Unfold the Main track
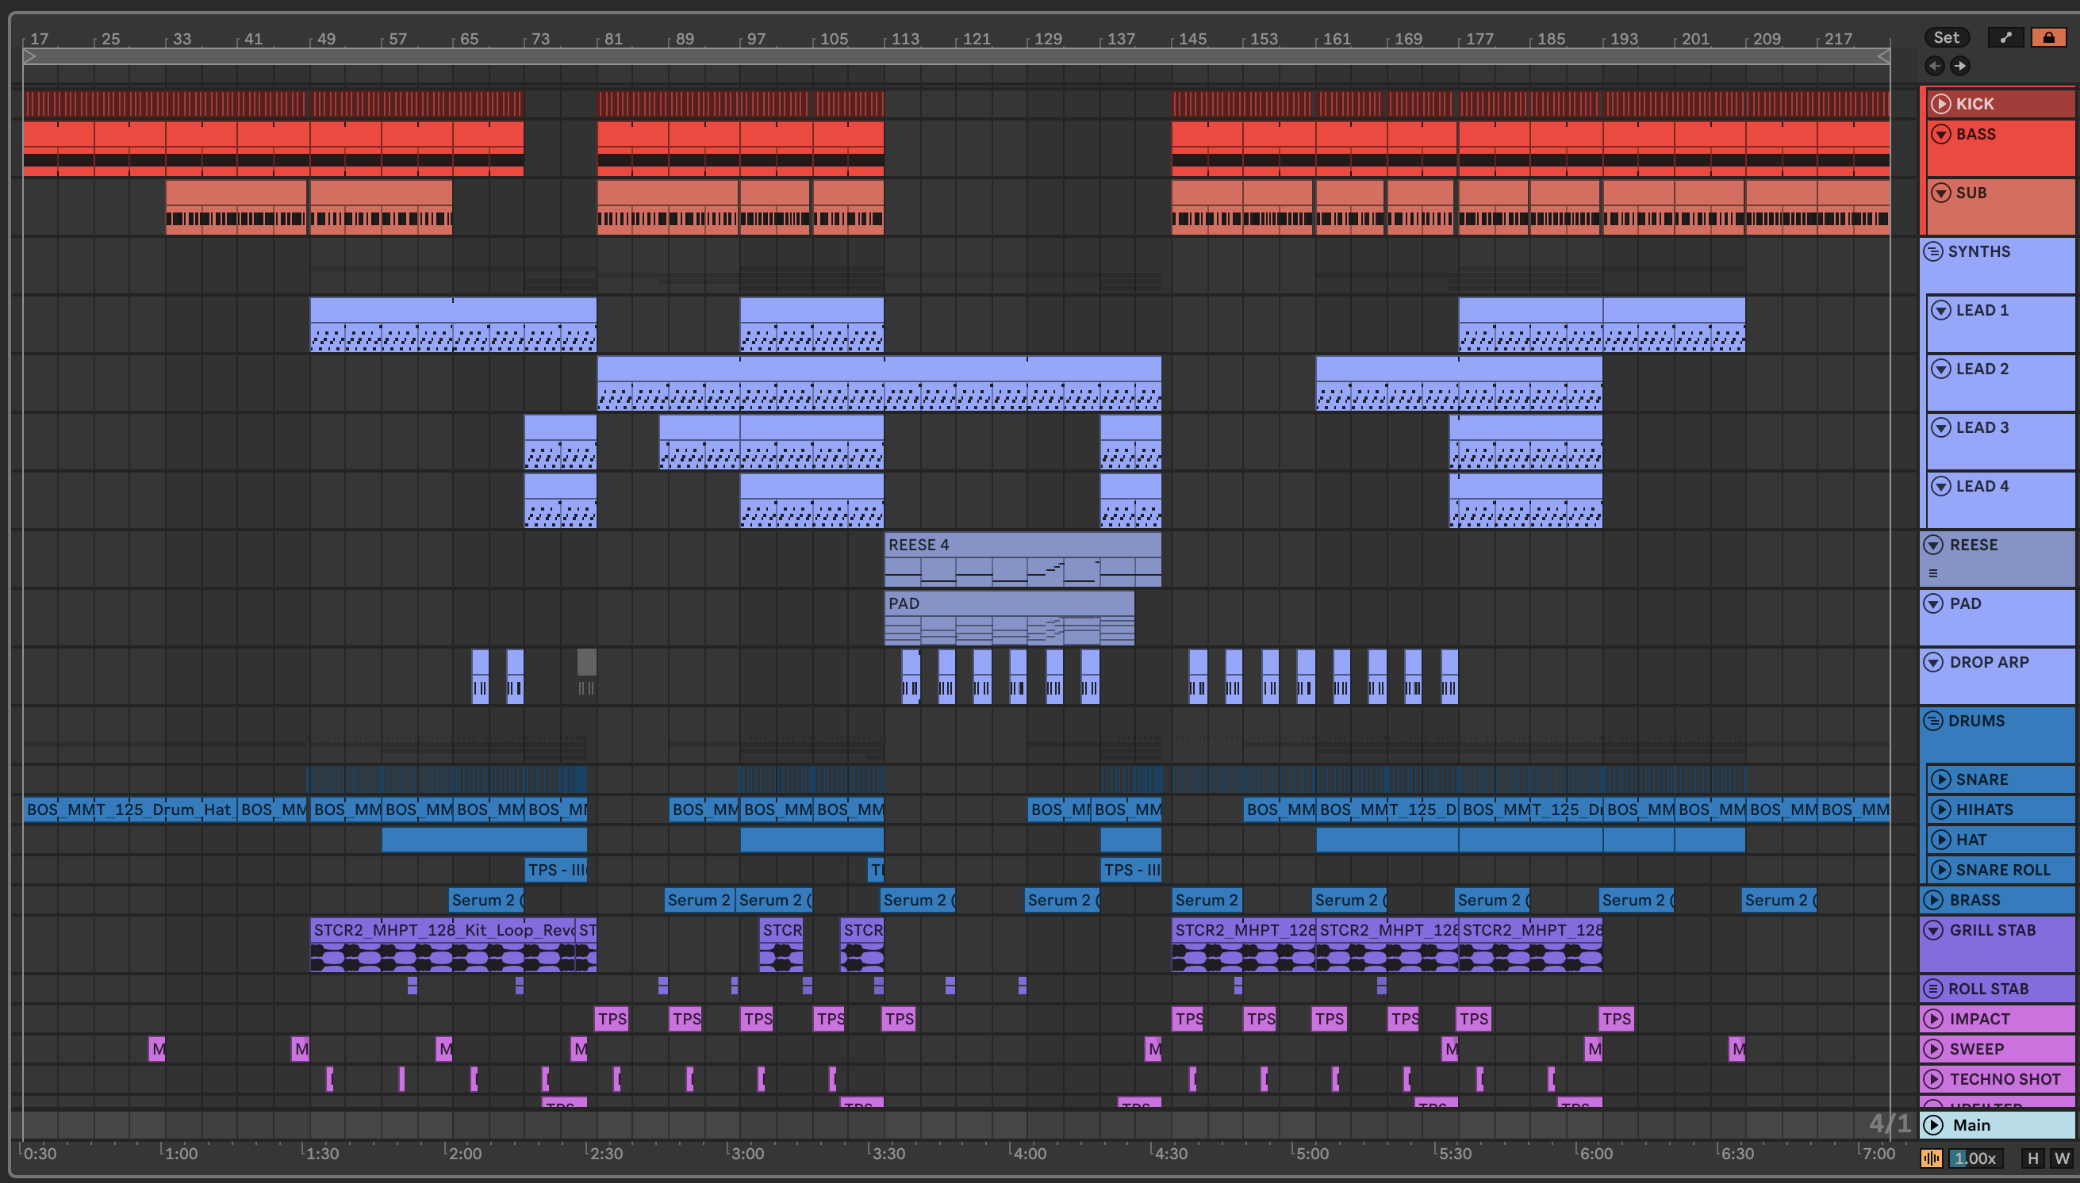The height and width of the screenshot is (1183, 2080). pos(1934,1124)
